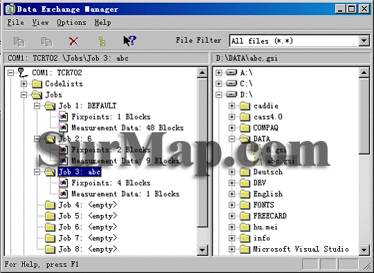Click the Job 1: DEFAULT folder icon

coord(50,106)
